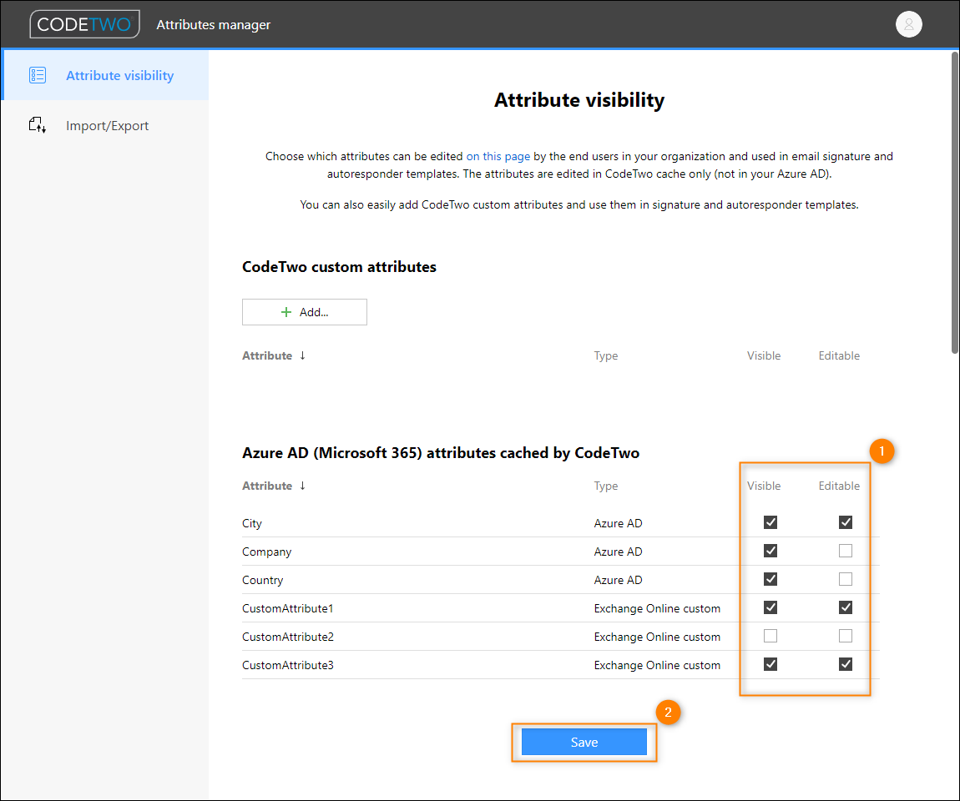This screenshot has width=960, height=801.
Task: Click the CodeTwo logo
Action: coord(84,24)
